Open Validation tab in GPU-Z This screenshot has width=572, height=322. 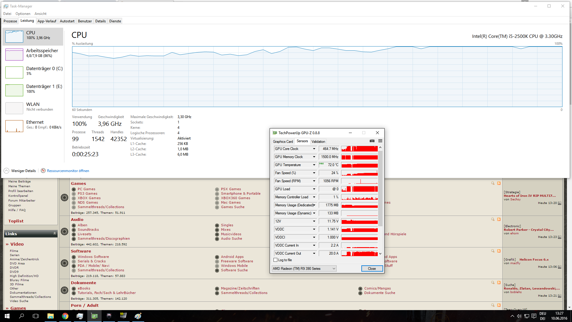click(318, 141)
